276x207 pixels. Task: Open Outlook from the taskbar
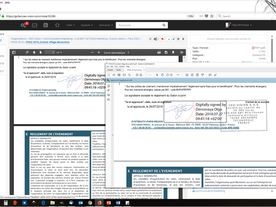(80, 203)
